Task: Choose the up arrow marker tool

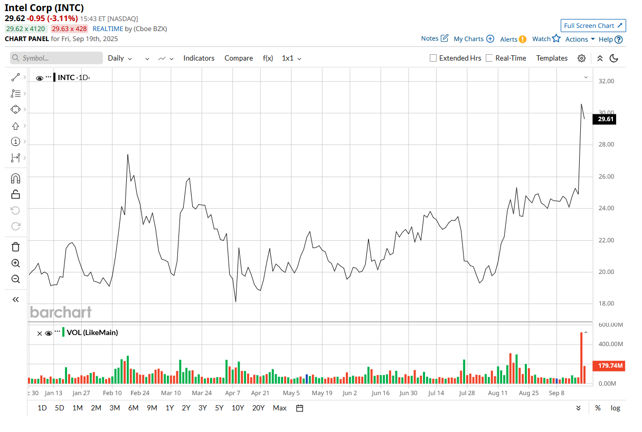Action: coord(15,126)
